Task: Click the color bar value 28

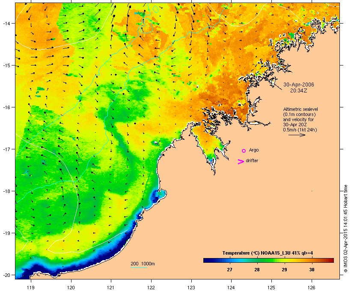Action: tap(257, 270)
